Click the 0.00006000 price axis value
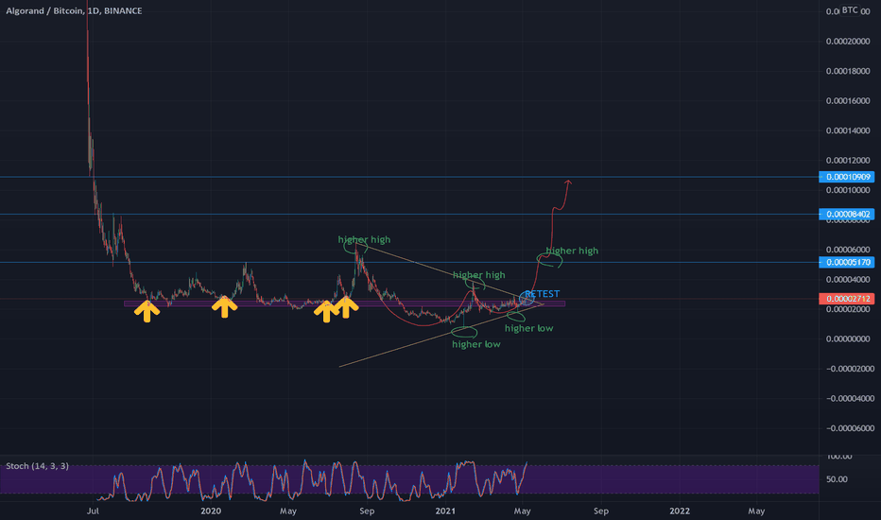 848,250
